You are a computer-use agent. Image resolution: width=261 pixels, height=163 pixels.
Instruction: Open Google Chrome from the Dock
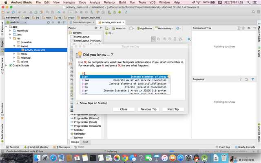tap(125, 158)
